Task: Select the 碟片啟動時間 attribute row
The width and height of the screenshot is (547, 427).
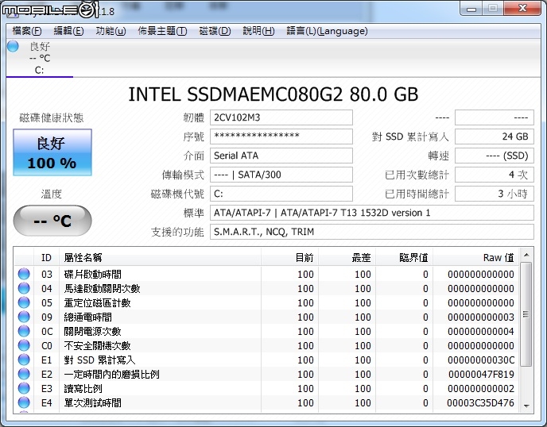Action: point(266,274)
